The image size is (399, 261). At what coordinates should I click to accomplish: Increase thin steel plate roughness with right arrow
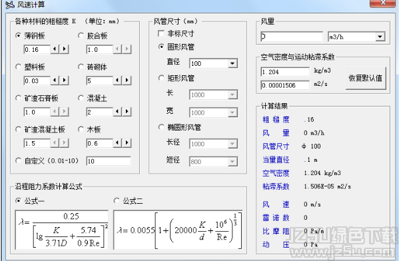pyautogui.click(x=65, y=49)
